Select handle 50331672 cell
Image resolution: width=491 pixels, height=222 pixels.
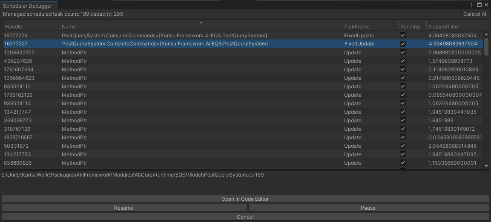coord(16,146)
